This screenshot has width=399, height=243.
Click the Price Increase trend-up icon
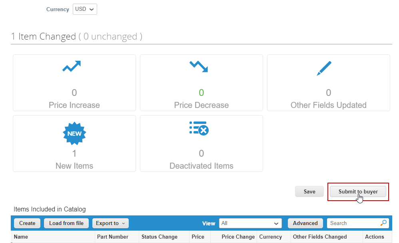pos(72,66)
